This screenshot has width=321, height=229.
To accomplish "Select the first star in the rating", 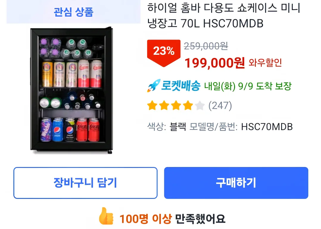I will tap(152, 105).
